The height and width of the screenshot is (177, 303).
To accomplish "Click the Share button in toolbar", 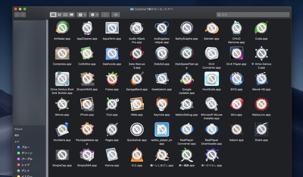I will coord(105,14).
